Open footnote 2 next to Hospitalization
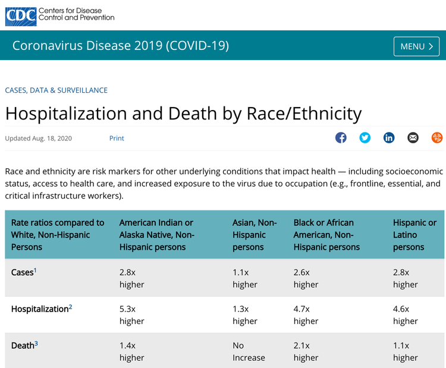Viewport: 446px width, 368px height. [x=70, y=307]
